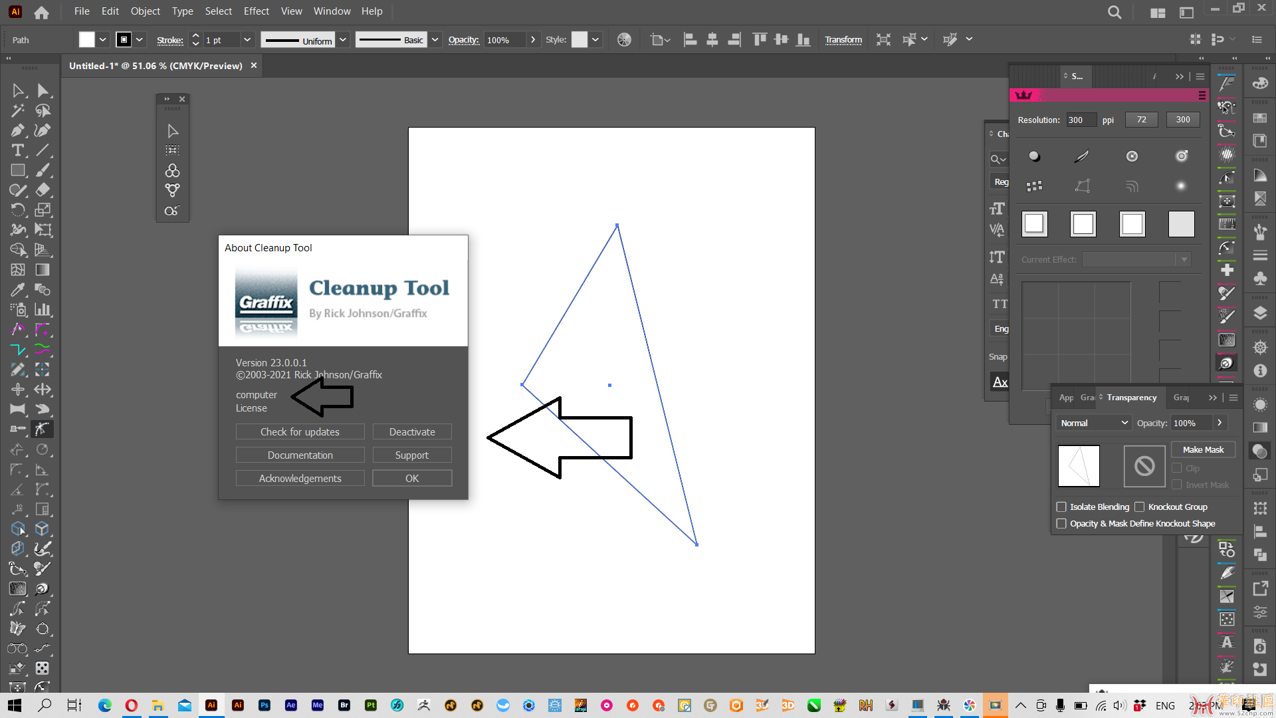
Task: Select the Eraser tool
Action: [43, 190]
